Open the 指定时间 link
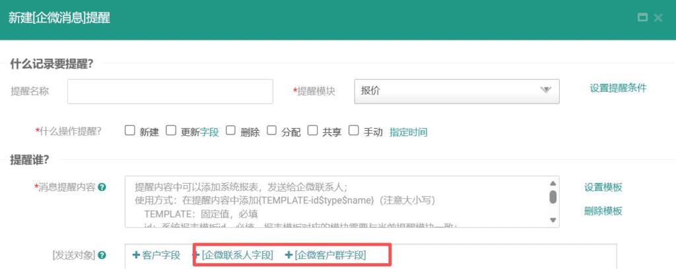The image size is (676, 269). click(408, 132)
